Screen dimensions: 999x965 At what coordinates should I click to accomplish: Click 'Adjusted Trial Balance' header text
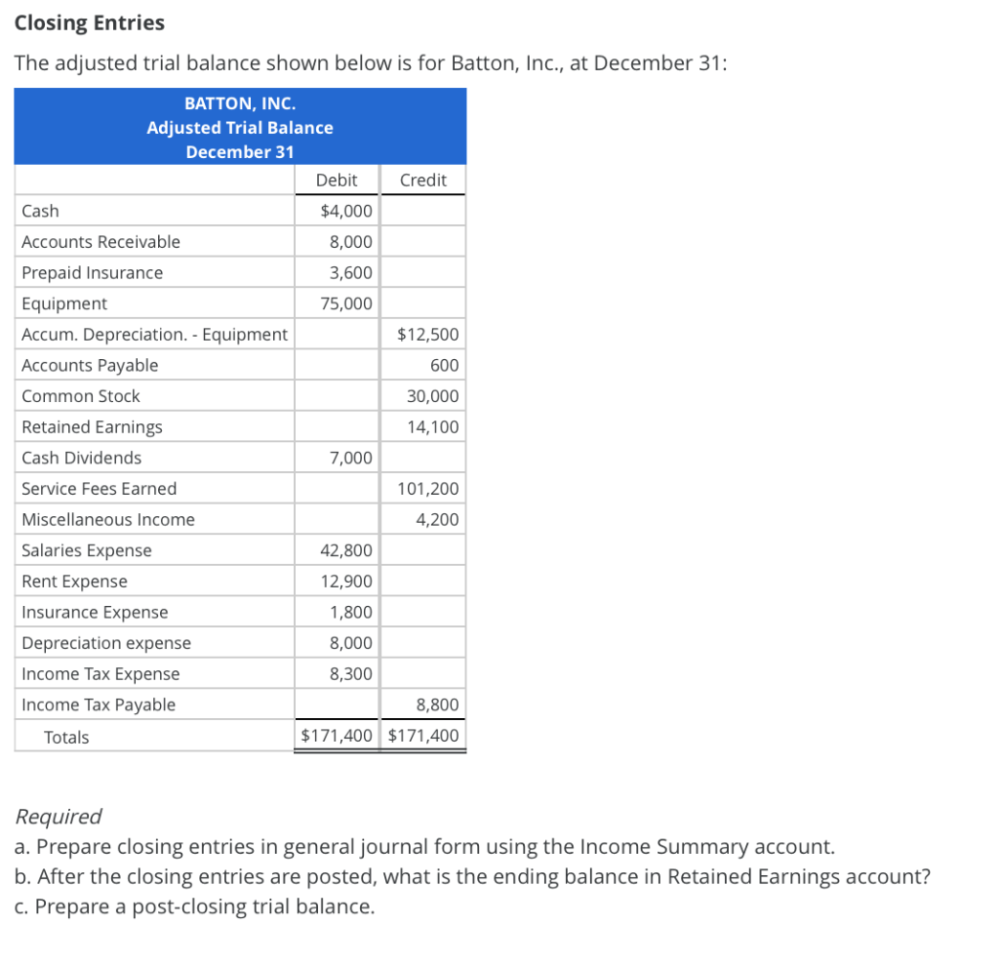tap(240, 128)
